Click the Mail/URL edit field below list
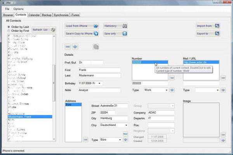233x155 pixels. point(201,83)
